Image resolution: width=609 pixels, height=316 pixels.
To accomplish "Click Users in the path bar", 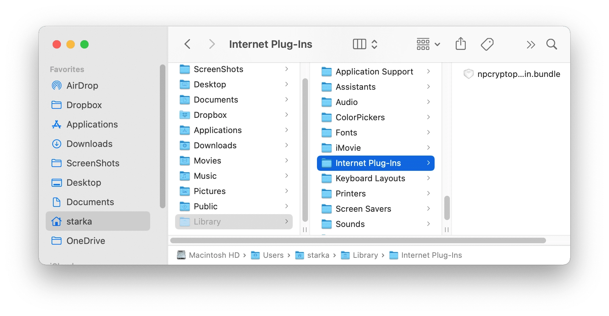I will click(x=273, y=255).
